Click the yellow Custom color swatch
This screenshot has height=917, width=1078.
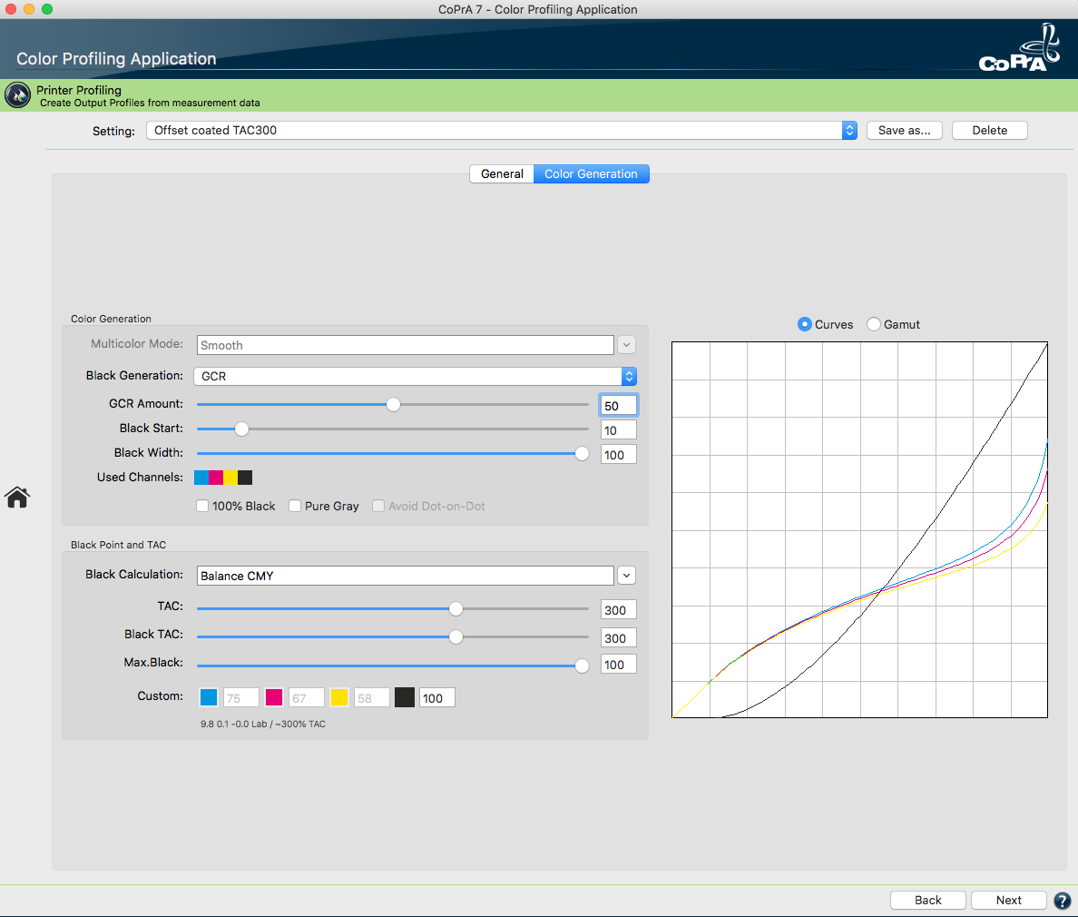tap(339, 697)
